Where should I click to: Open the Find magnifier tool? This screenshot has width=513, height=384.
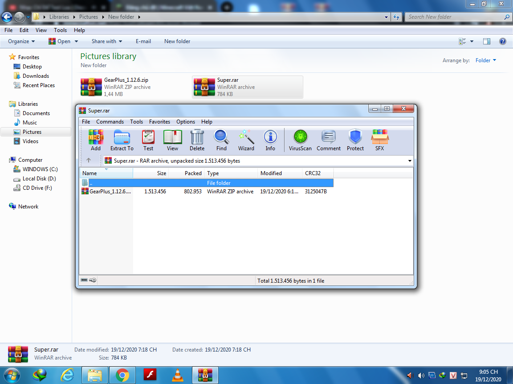[x=221, y=140]
